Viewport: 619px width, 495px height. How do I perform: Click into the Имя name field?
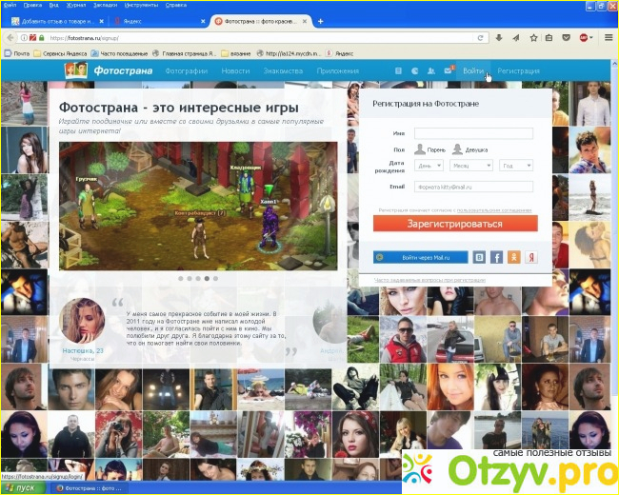point(473,133)
